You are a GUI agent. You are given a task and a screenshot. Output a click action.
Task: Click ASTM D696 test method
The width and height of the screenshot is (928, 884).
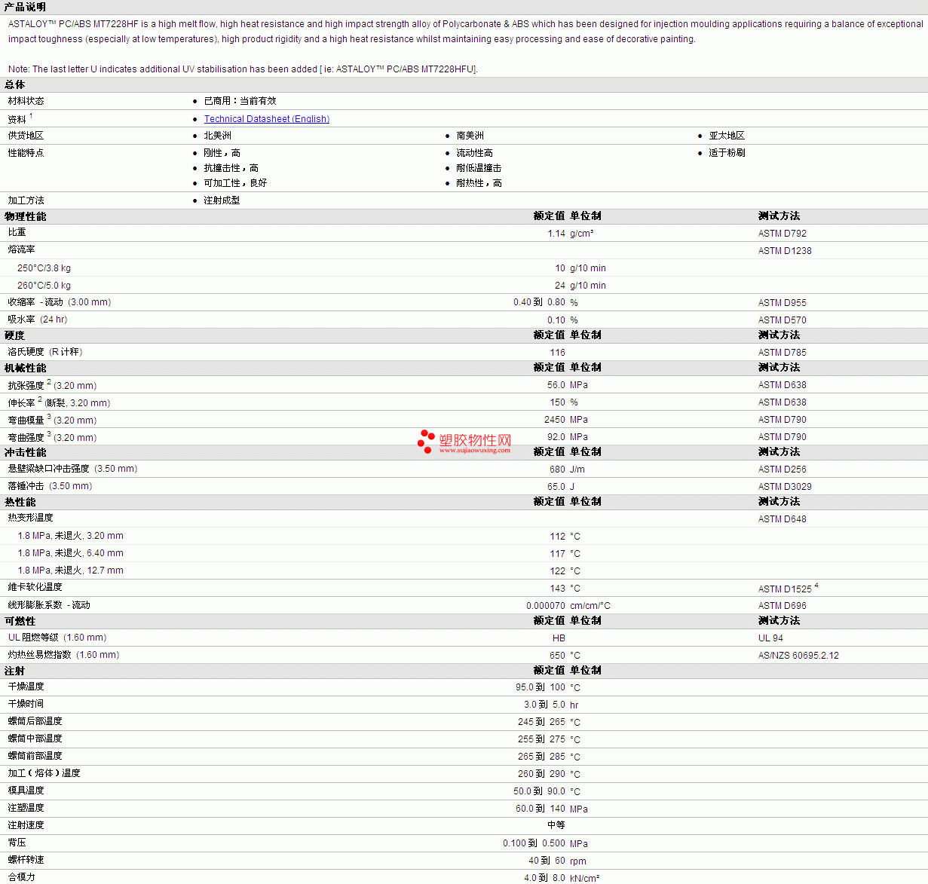click(782, 606)
